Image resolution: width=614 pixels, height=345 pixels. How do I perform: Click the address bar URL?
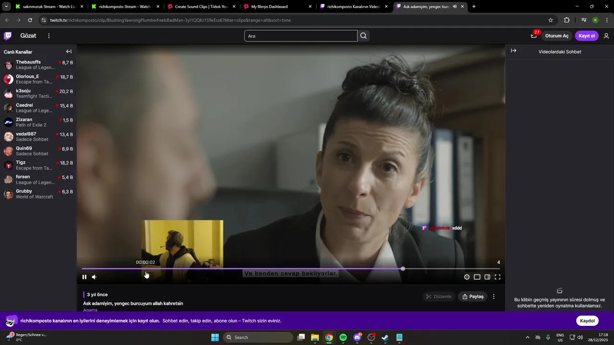click(x=170, y=20)
